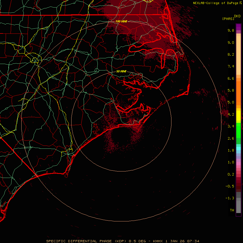
Task: Click the [PHAS] label above colorbar
Action: [228, 19]
